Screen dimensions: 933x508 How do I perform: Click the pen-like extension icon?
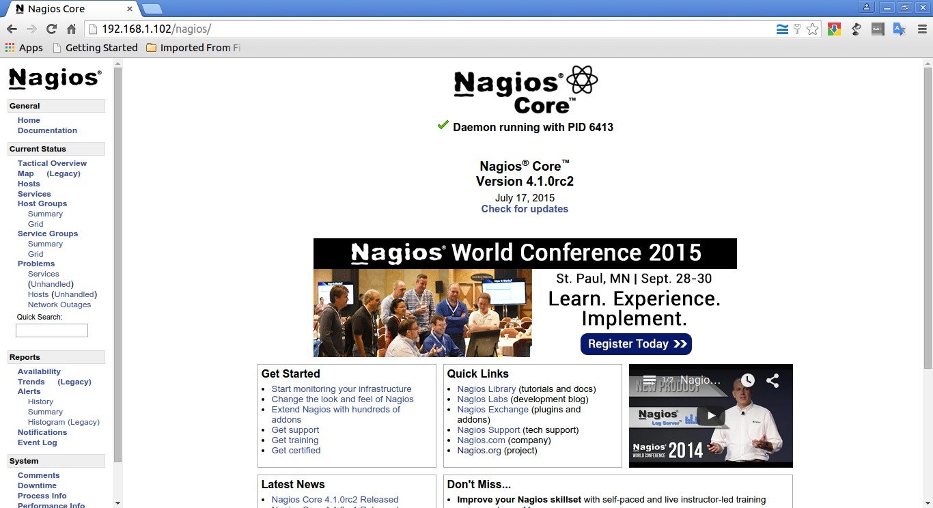pyautogui.click(x=856, y=29)
